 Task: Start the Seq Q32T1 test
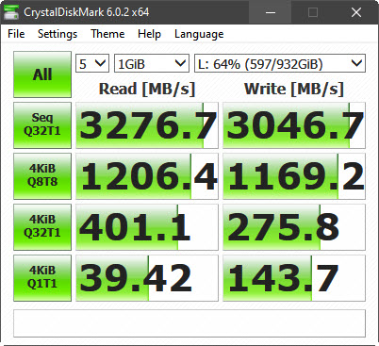click(x=42, y=125)
